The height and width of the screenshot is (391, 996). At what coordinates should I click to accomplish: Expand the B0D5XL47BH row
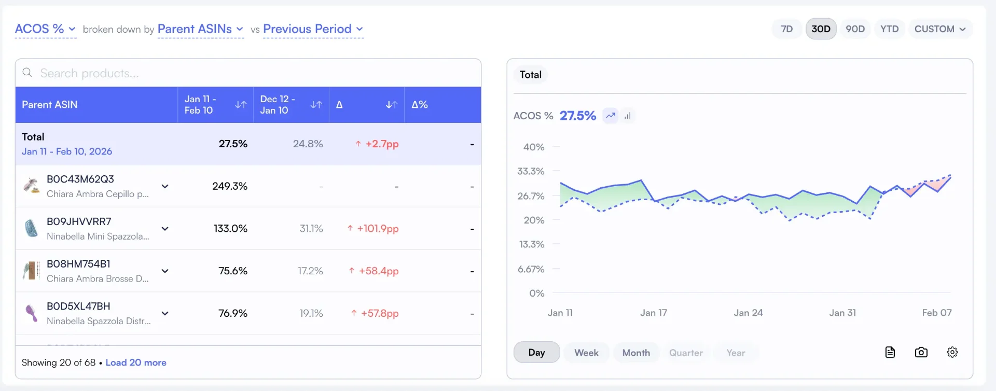[165, 313]
